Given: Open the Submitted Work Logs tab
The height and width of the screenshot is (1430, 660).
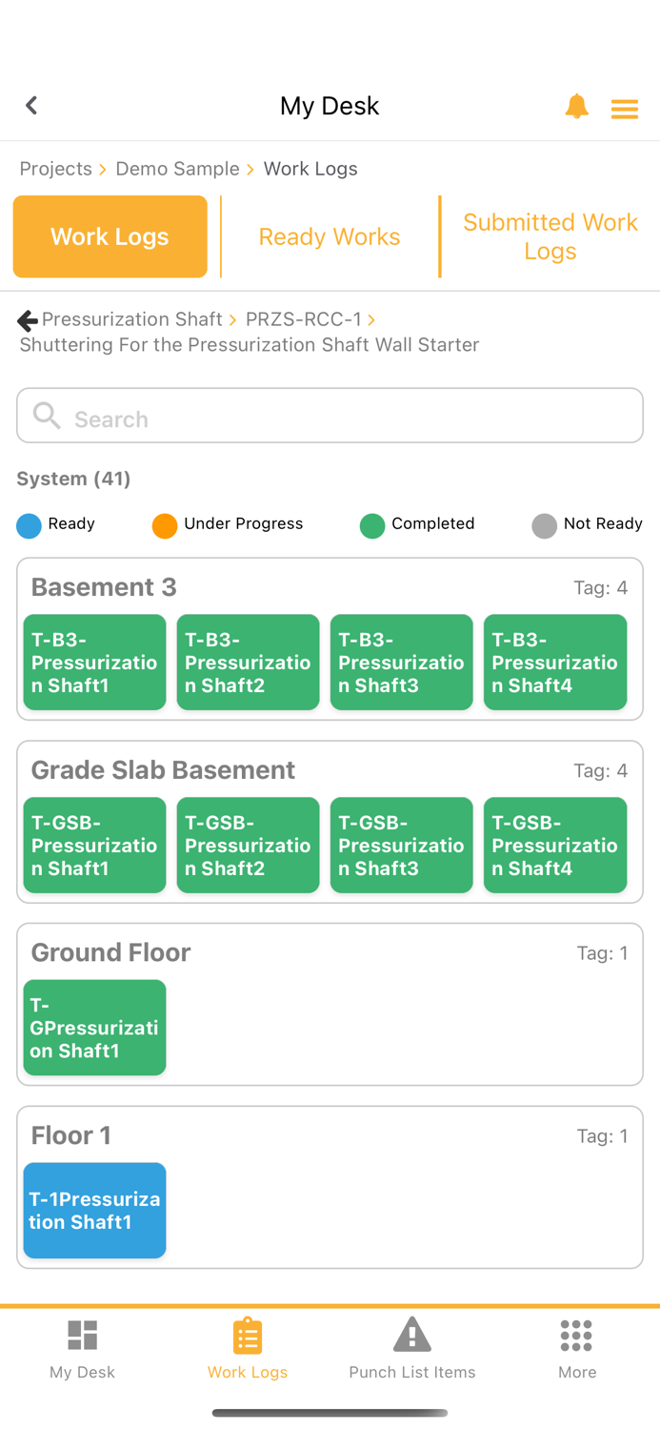Looking at the screenshot, I should tap(550, 236).
